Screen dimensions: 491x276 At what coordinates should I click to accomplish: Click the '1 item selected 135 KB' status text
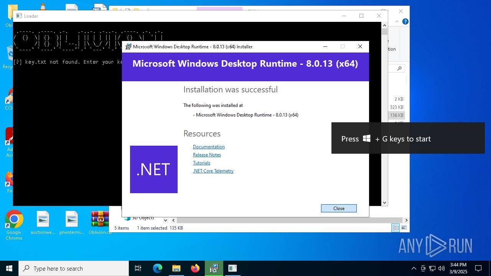160,228
